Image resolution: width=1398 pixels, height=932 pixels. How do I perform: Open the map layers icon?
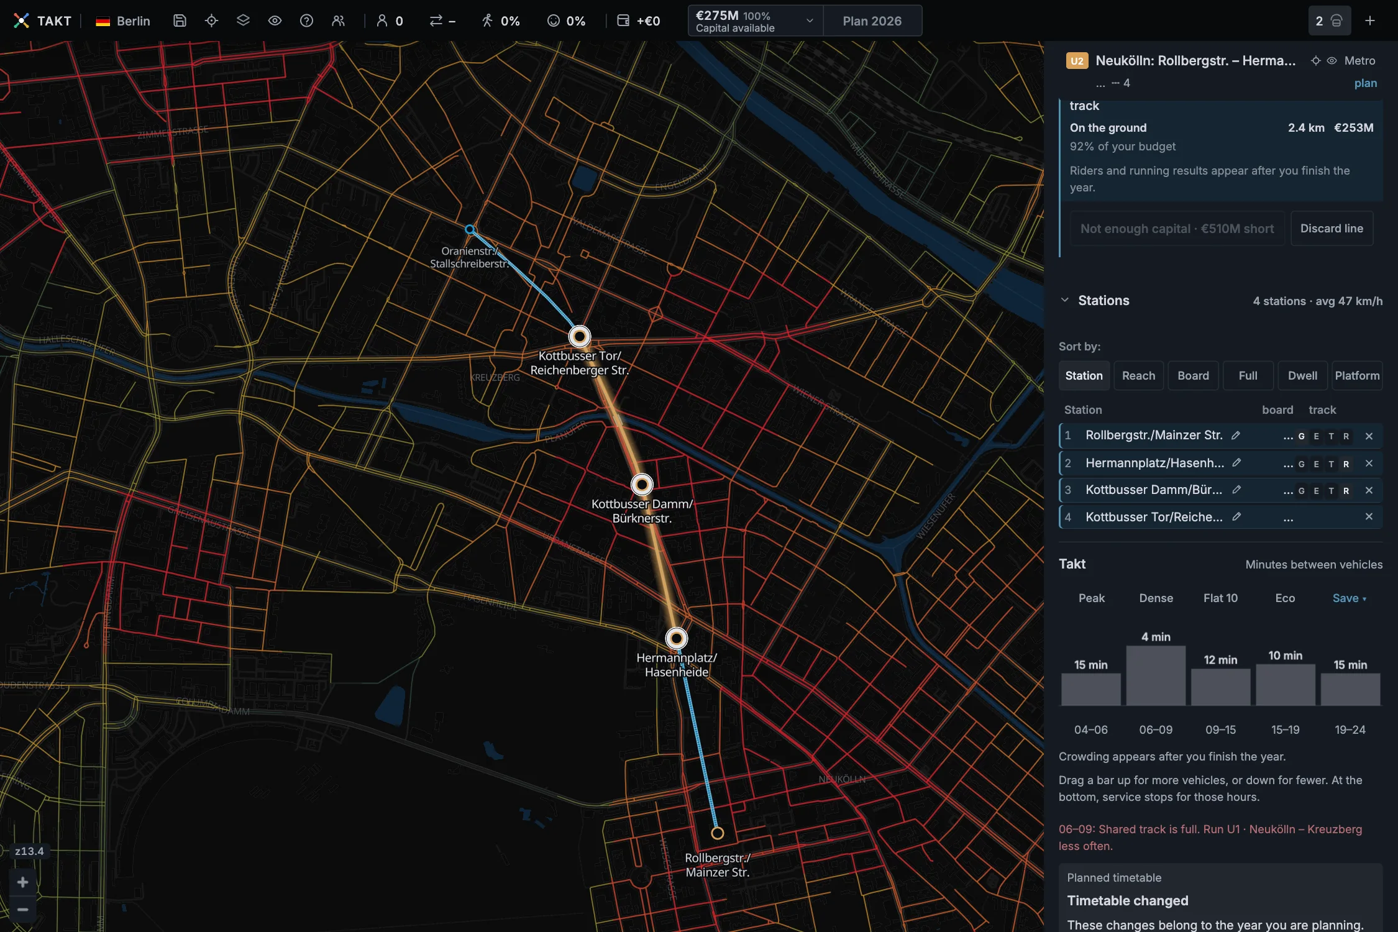[243, 21]
